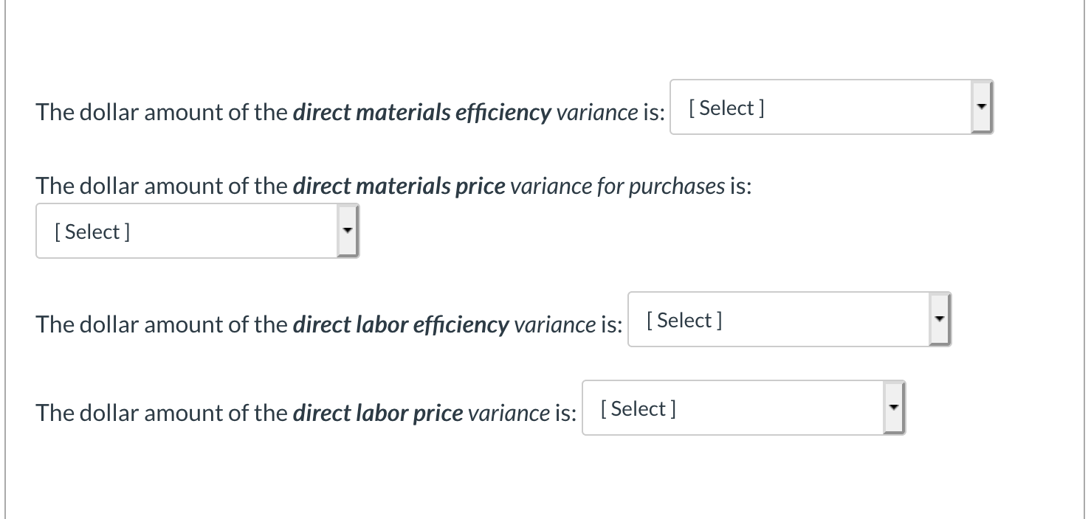The image size is (1091, 519).
Task: Click 'variance' word in labor price sentence
Action: [509, 414]
